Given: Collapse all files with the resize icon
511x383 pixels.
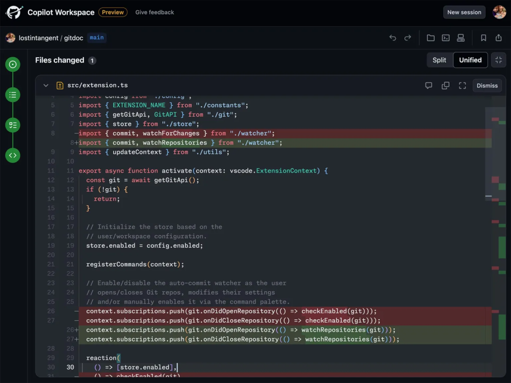Looking at the screenshot, I should [499, 60].
